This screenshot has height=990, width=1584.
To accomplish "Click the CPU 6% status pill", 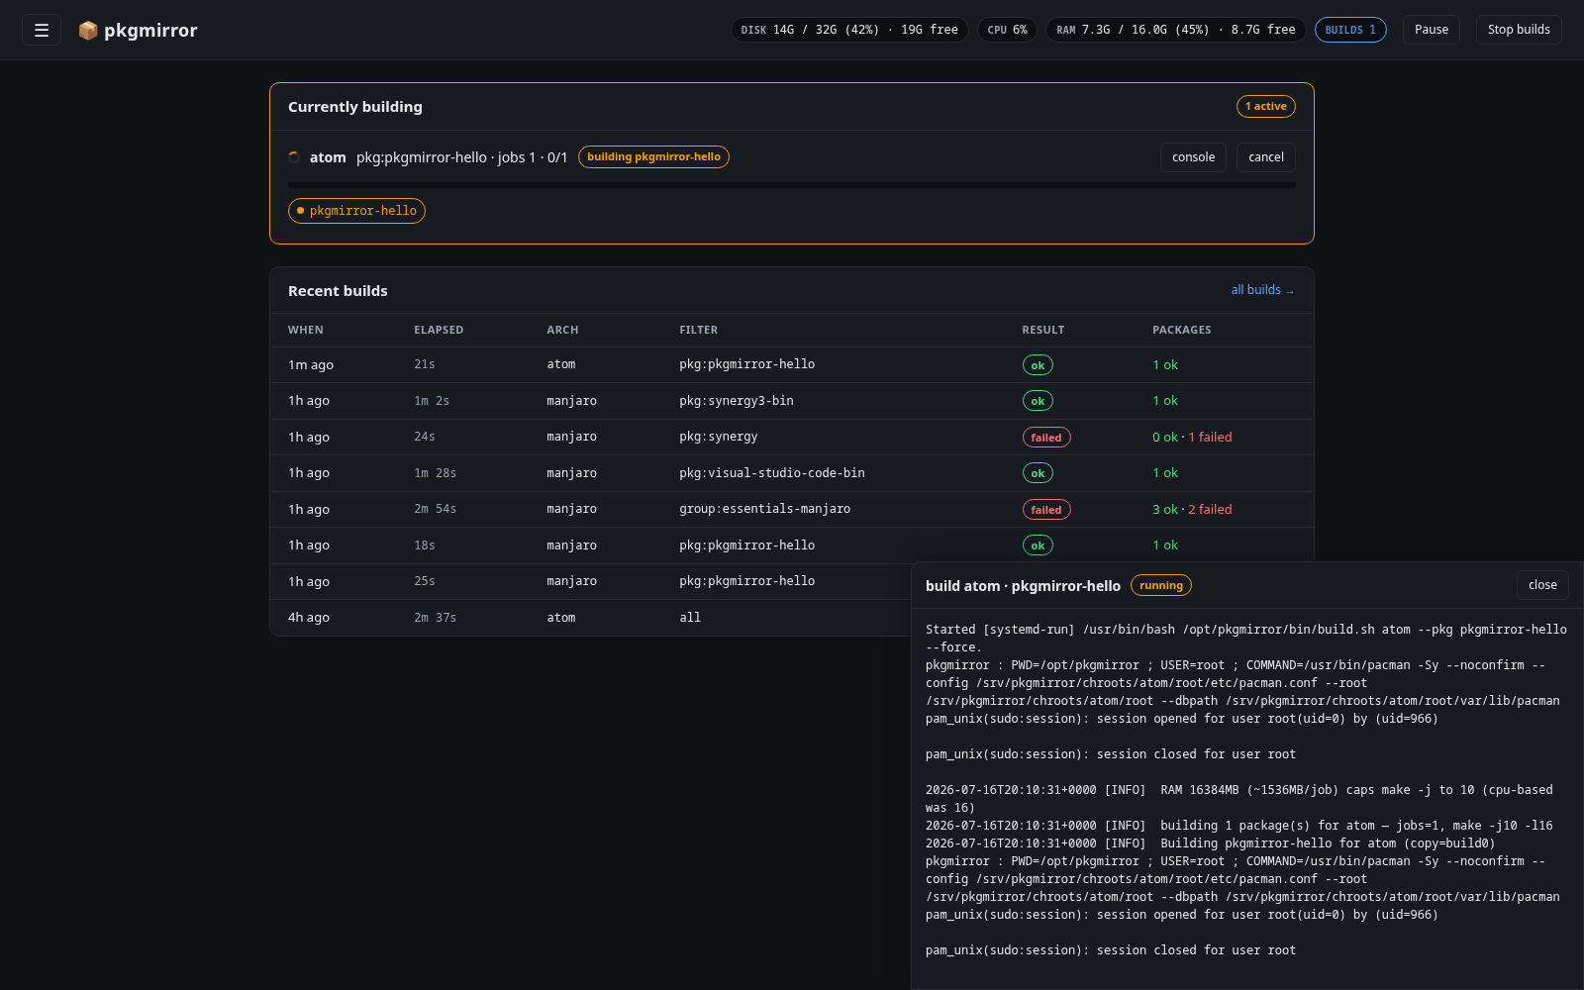I will [1007, 30].
